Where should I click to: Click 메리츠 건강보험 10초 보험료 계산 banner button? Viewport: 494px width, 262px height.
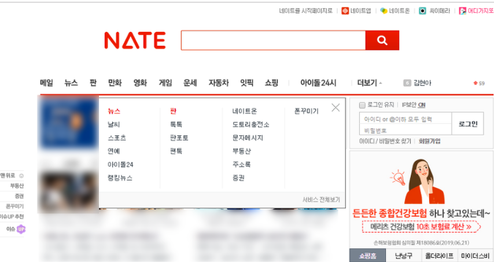[421, 227]
